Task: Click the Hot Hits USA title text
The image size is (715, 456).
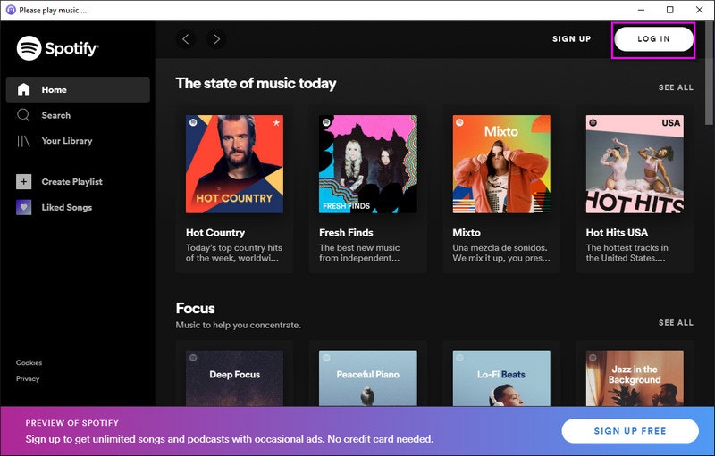Action: click(617, 233)
